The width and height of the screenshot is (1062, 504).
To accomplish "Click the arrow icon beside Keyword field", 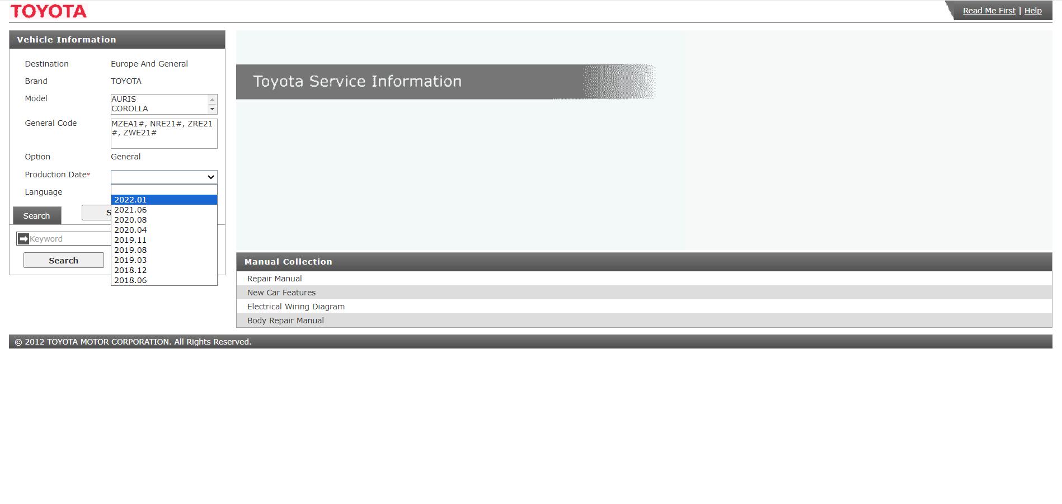I will coord(24,239).
